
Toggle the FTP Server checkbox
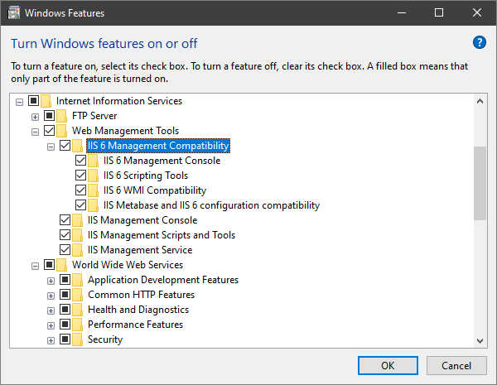[x=49, y=116]
